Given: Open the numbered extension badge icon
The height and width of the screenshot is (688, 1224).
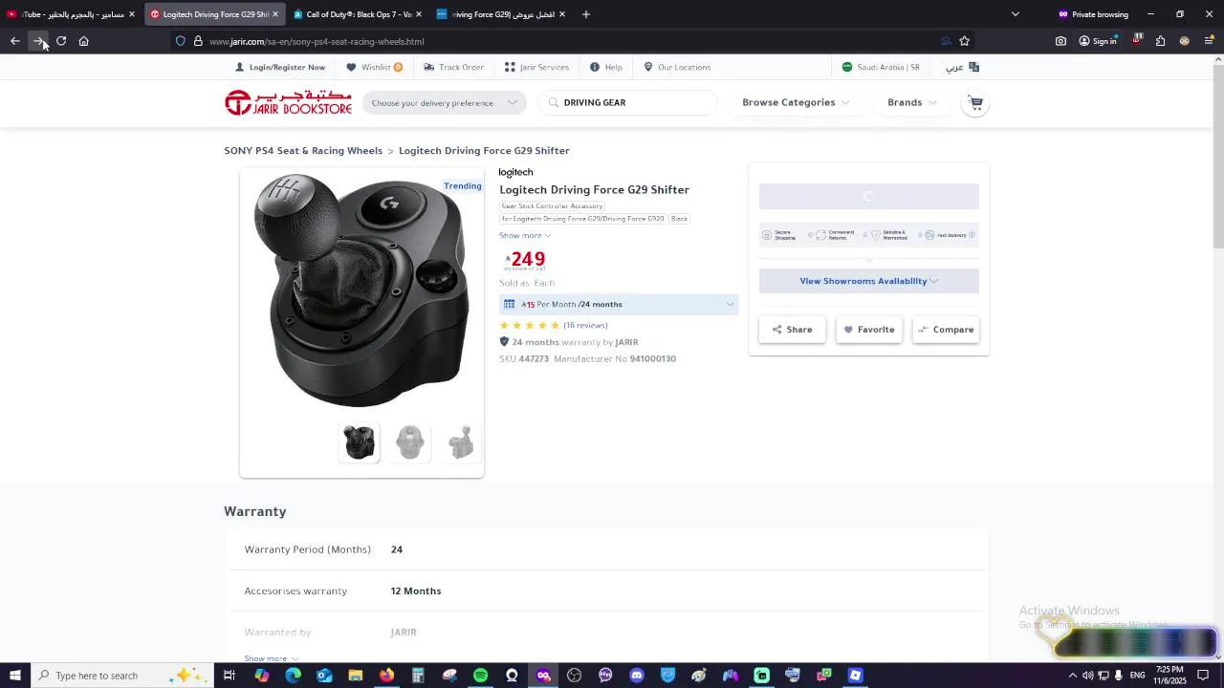Looking at the screenshot, I should (x=1136, y=40).
